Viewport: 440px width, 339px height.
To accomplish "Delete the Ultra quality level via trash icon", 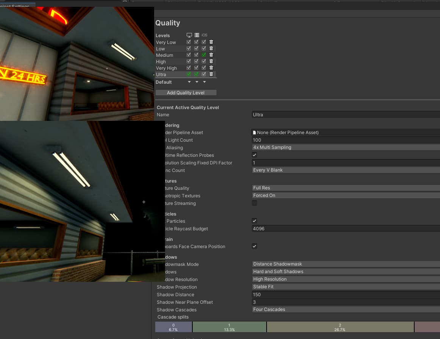I will pyautogui.click(x=211, y=74).
